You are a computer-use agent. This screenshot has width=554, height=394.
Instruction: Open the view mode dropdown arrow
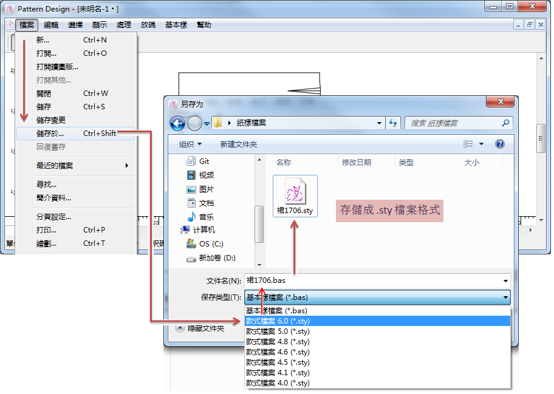click(x=482, y=144)
